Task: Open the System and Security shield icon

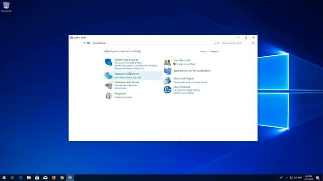Action: [x=109, y=62]
